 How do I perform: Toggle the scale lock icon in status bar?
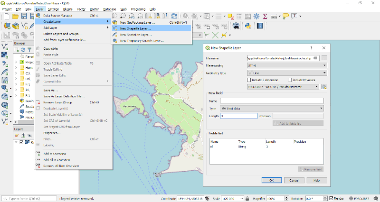click(x=247, y=198)
